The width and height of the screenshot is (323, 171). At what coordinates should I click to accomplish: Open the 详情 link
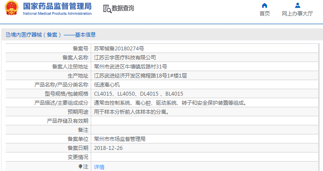[99, 167]
